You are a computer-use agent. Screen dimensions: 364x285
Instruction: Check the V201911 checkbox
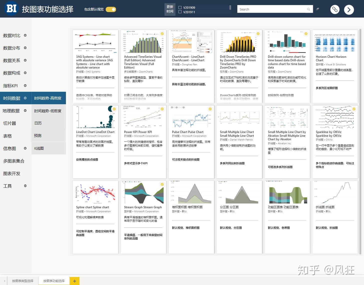pos(180,12)
